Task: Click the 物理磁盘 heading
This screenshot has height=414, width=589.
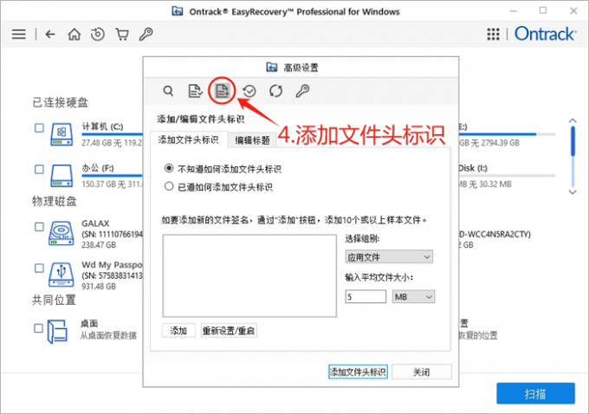Action: coord(55,201)
